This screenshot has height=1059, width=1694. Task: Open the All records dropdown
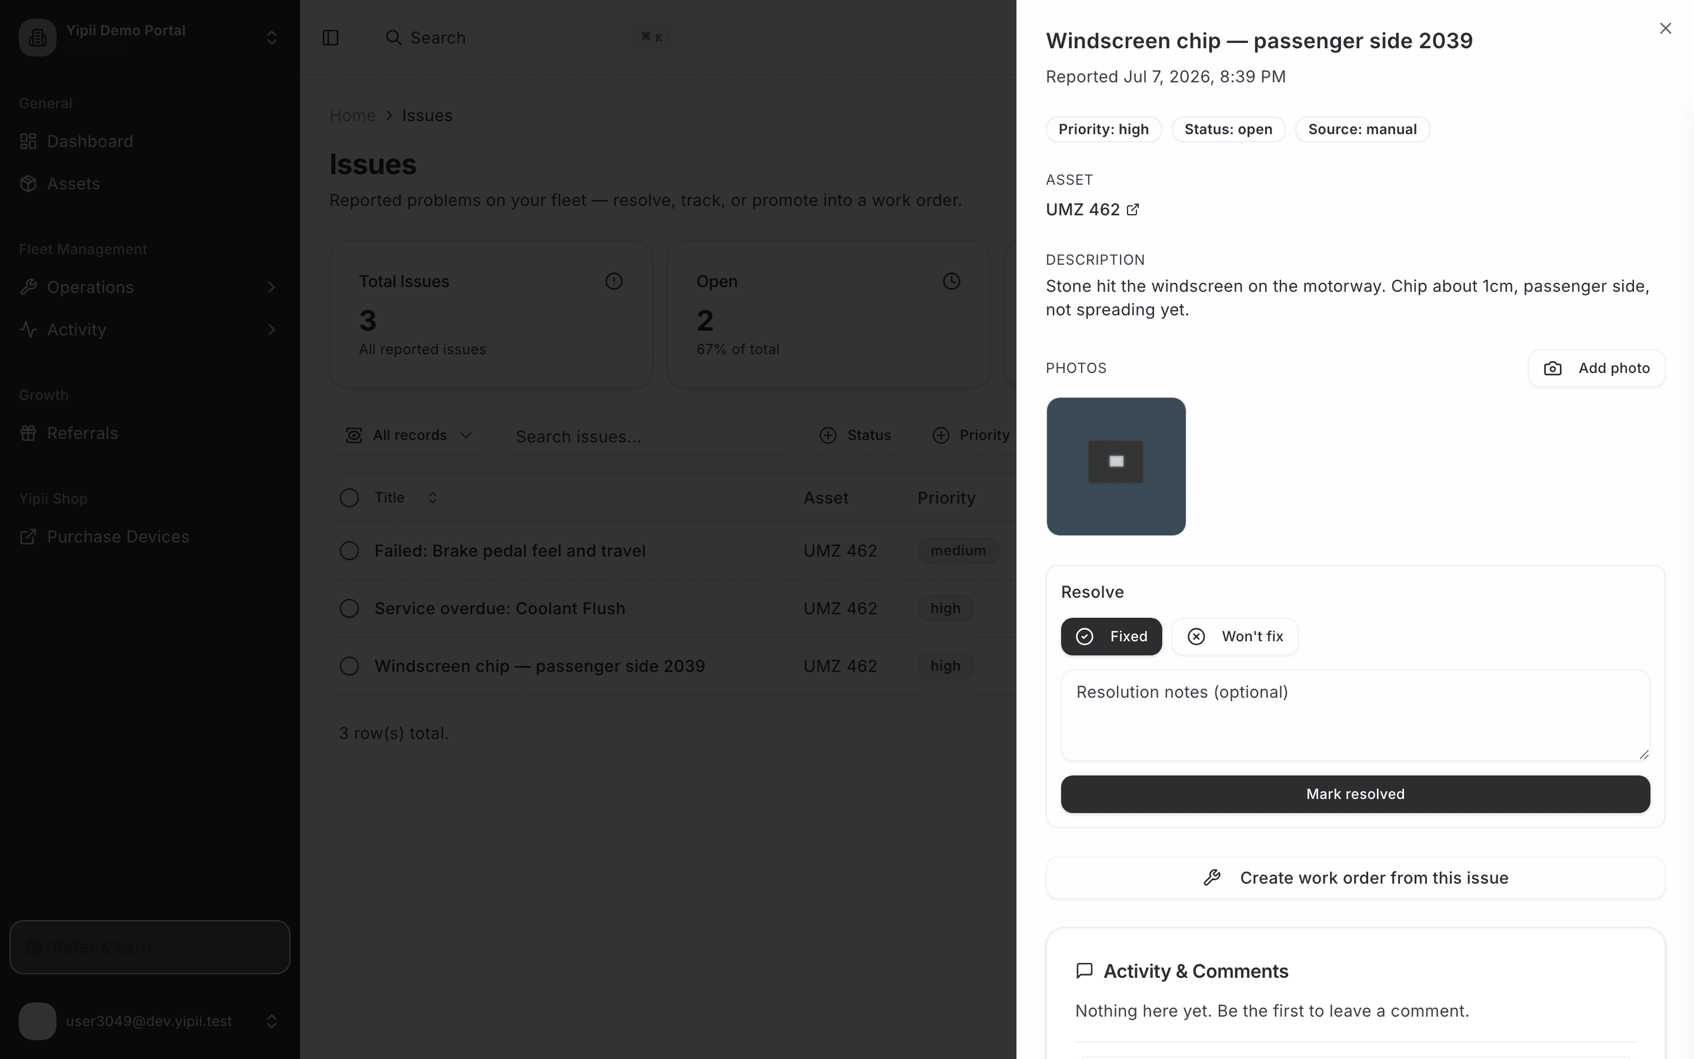[x=409, y=435]
